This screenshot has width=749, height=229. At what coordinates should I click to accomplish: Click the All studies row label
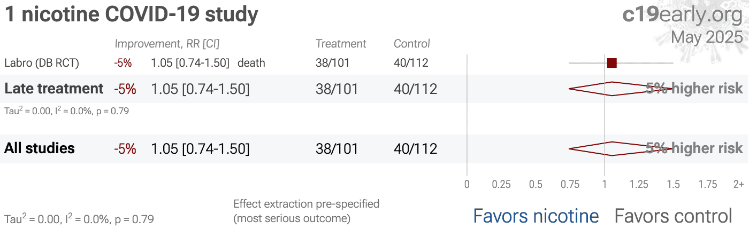40,148
